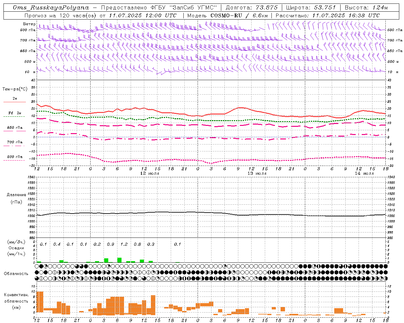Click Рассчитано: 11.07.2025 16:38 UTC text
The width and height of the screenshot is (404, 323).
pyautogui.click(x=328, y=15)
